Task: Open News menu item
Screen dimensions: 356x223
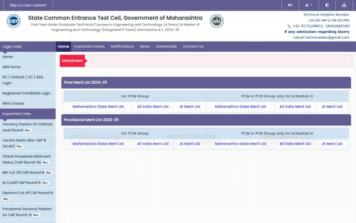Action: (x=145, y=46)
